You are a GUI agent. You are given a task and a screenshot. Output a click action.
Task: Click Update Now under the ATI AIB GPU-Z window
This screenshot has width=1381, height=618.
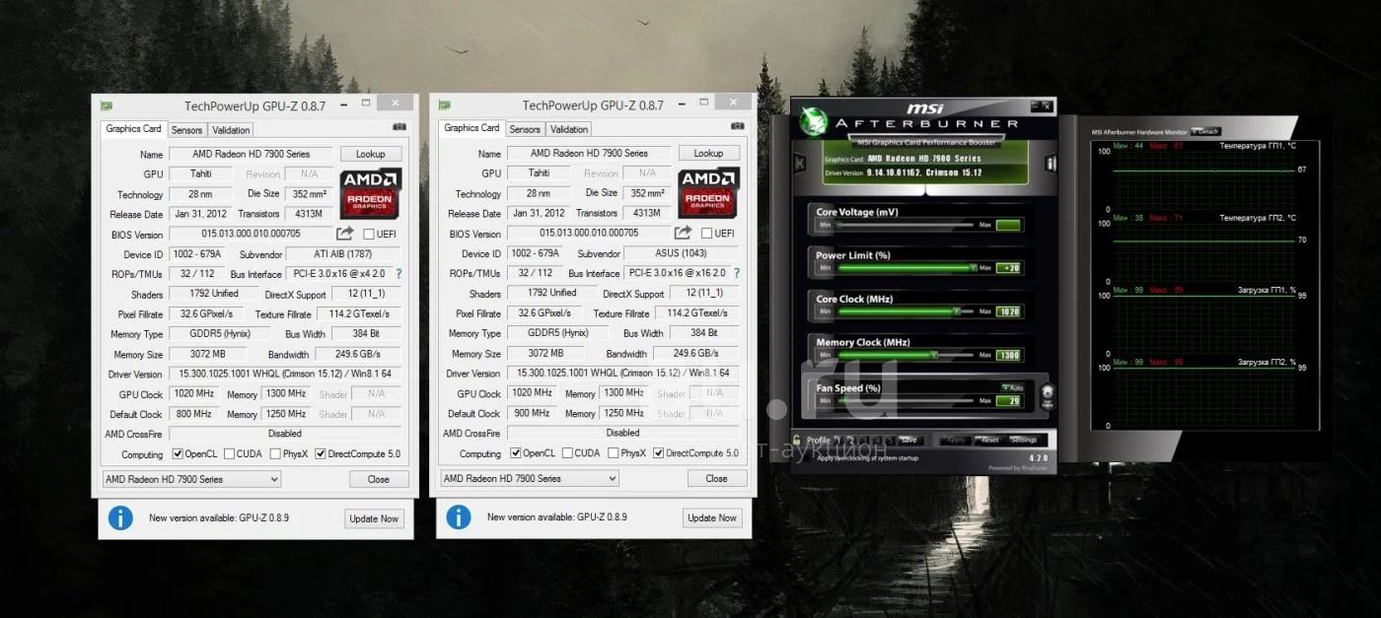[x=375, y=518]
